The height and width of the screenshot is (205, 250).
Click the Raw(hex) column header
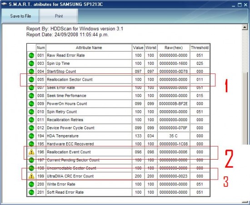(x=174, y=48)
